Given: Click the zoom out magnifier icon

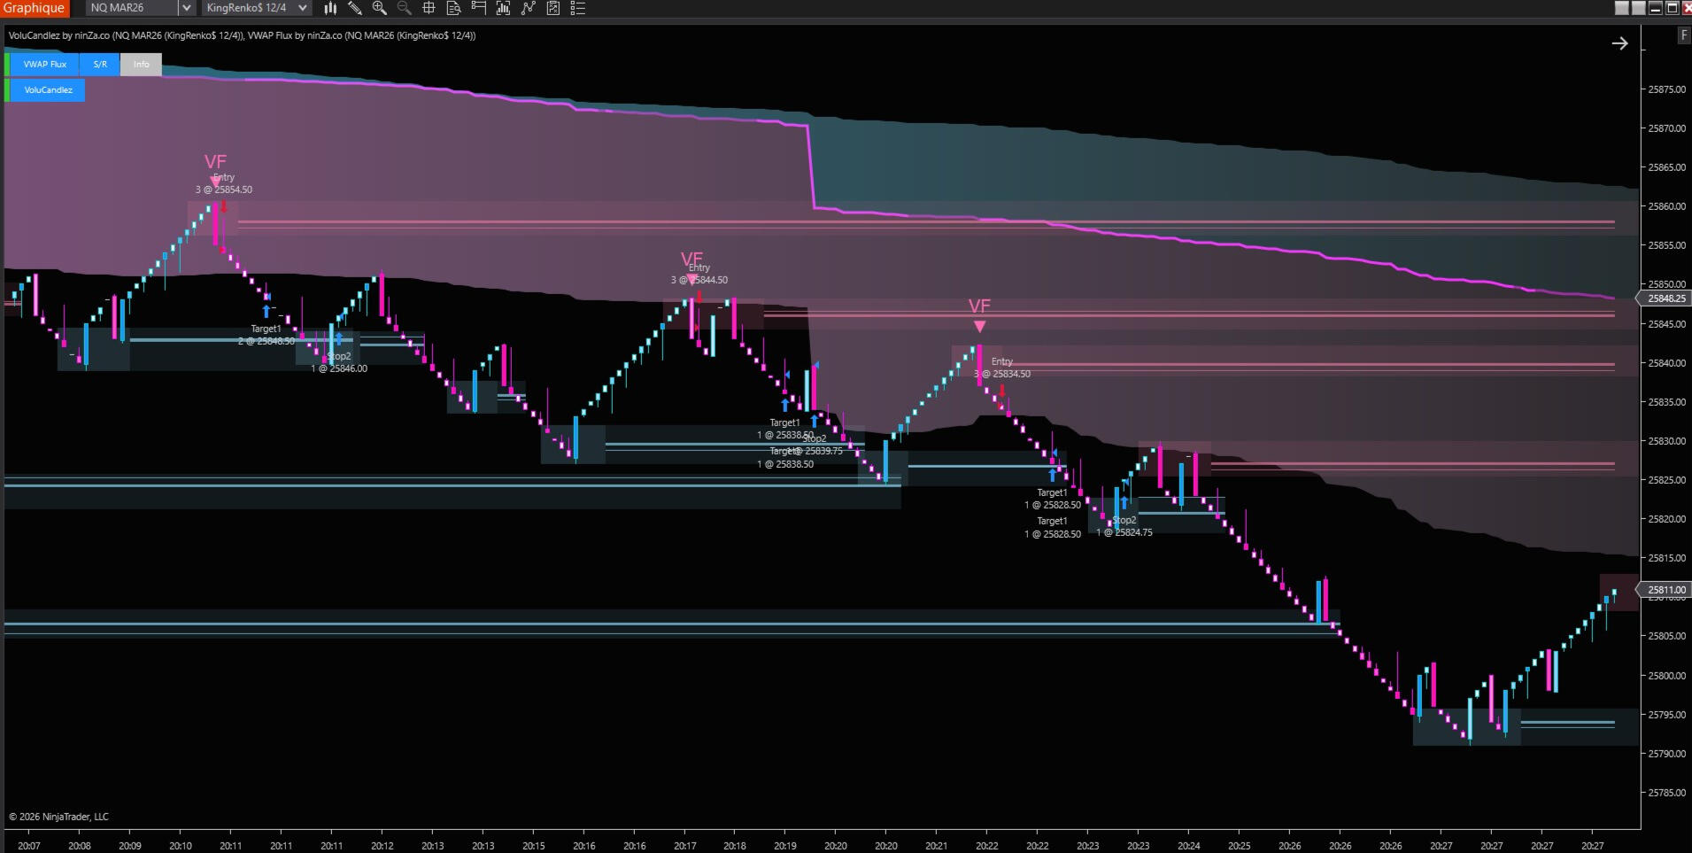Looking at the screenshot, I should pos(404,8).
